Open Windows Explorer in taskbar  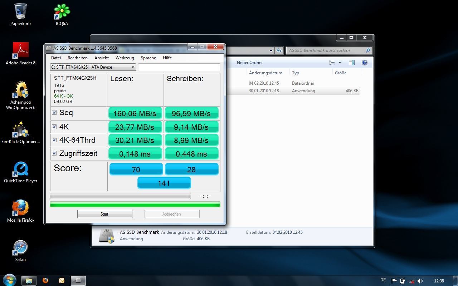pyautogui.click(x=29, y=281)
